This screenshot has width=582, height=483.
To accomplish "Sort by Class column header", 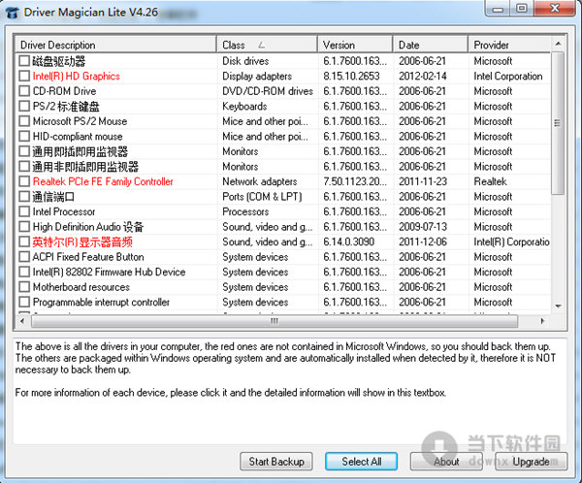I will (x=268, y=45).
